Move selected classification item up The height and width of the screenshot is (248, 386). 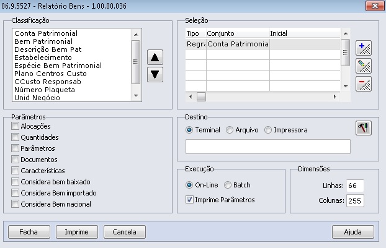(155, 58)
